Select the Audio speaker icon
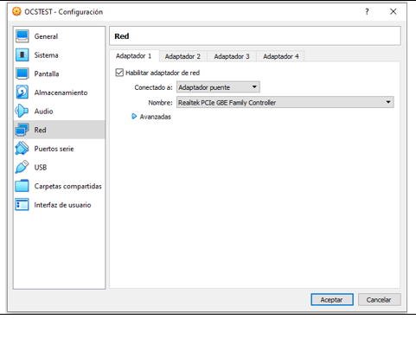 (22, 112)
